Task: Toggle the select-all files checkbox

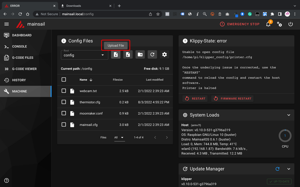Action: click(x=64, y=79)
